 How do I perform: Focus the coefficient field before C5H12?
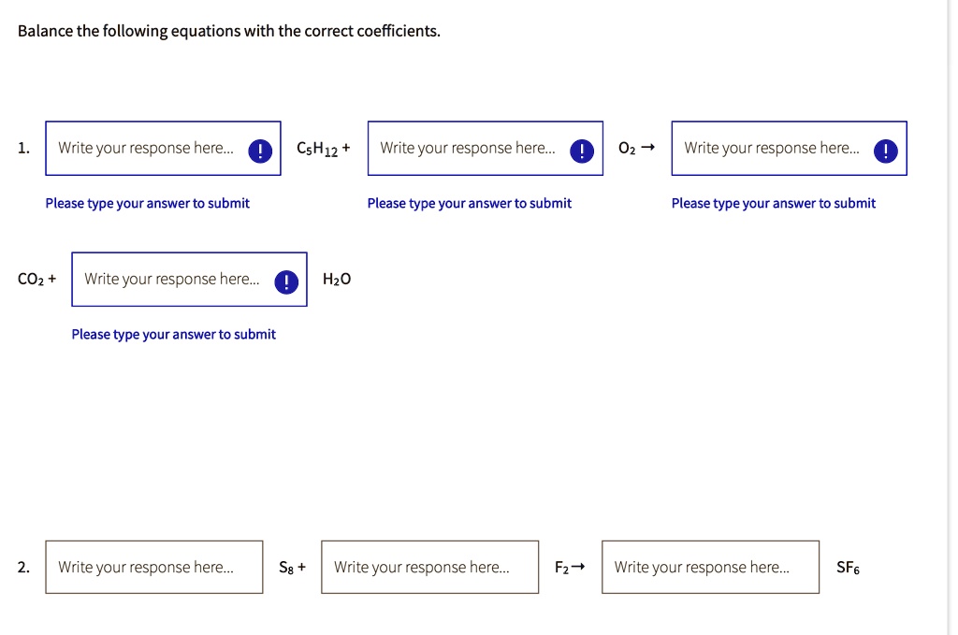click(x=163, y=149)
